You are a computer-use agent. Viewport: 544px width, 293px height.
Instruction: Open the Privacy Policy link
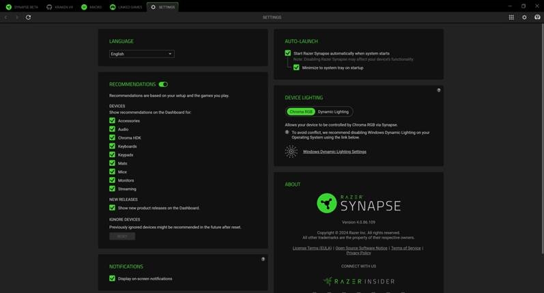pyautogui.click(x=358, y=253)
